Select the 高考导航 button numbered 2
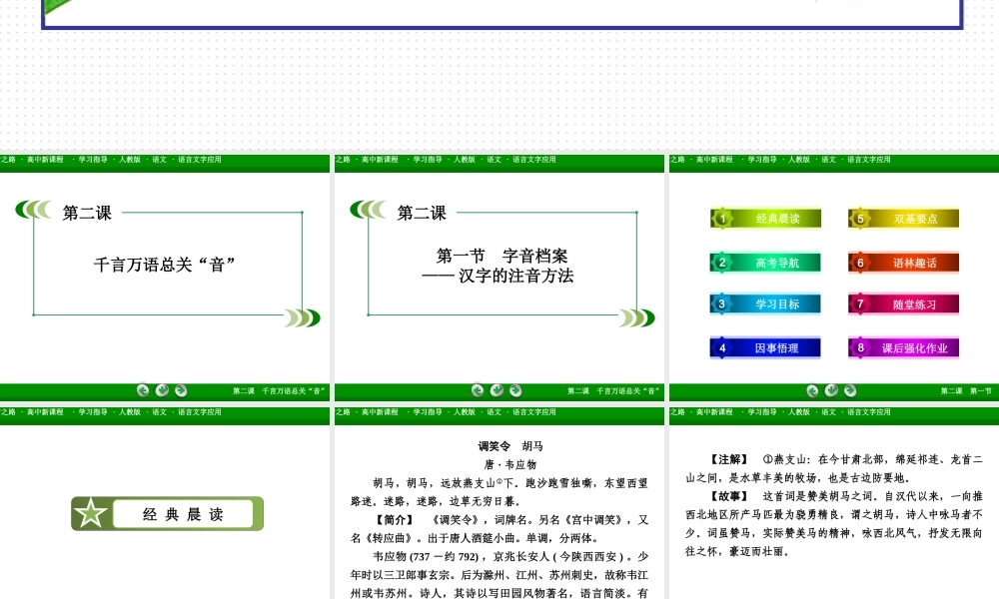 [766, 263]
